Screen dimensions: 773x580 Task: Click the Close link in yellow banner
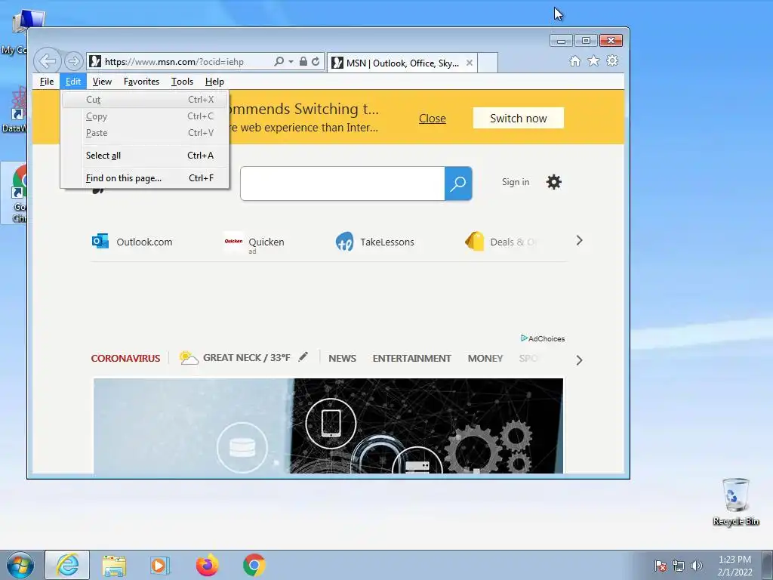[x=433, y=119]
